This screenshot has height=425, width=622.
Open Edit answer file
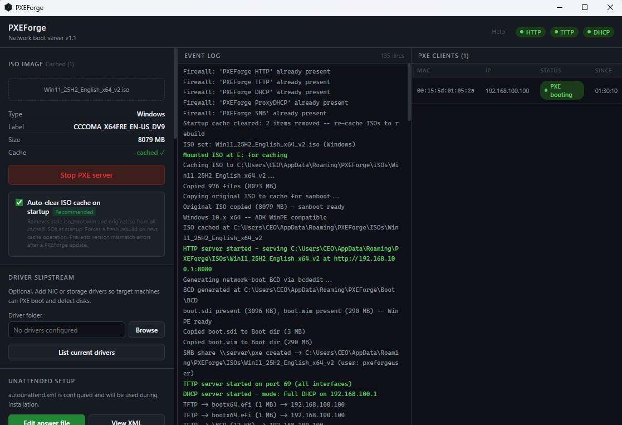(47, 420)
